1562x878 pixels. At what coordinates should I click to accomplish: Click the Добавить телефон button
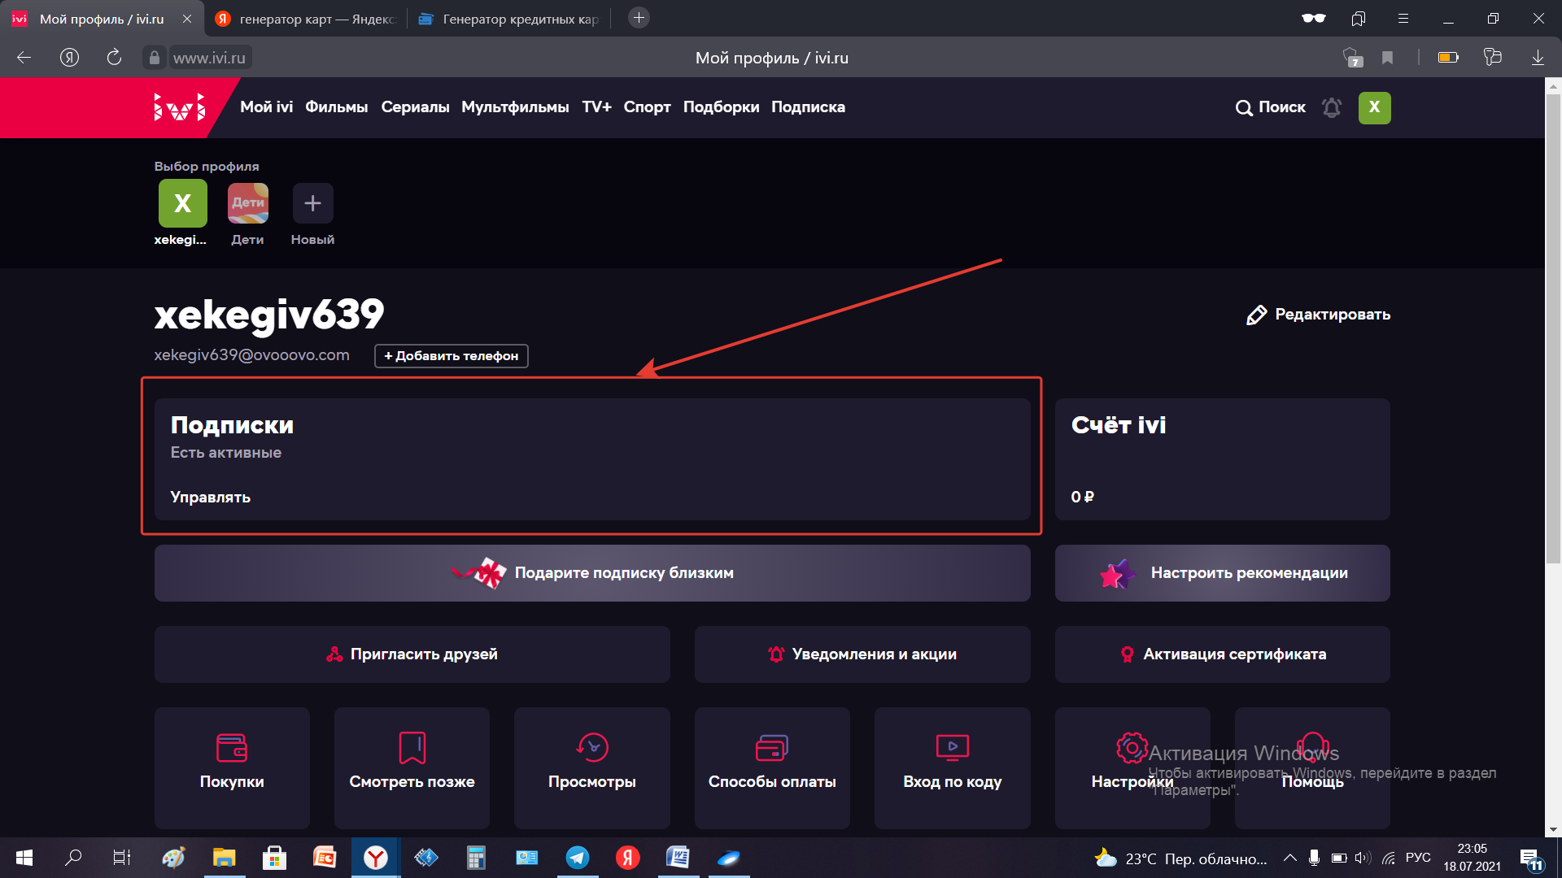pyautogui.click(x=451, y=356)
